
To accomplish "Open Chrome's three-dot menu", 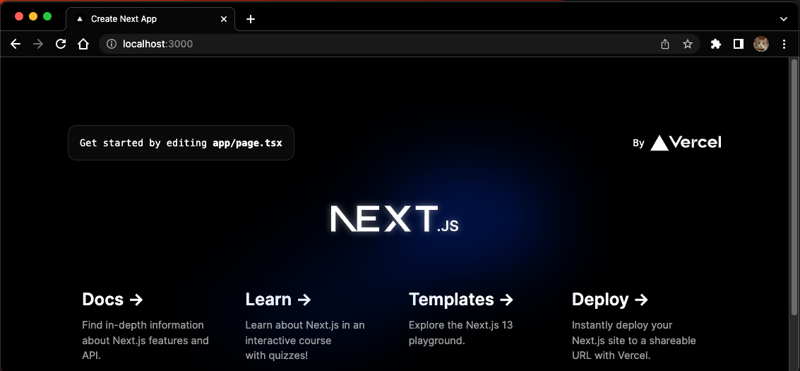I will [784, 45].
